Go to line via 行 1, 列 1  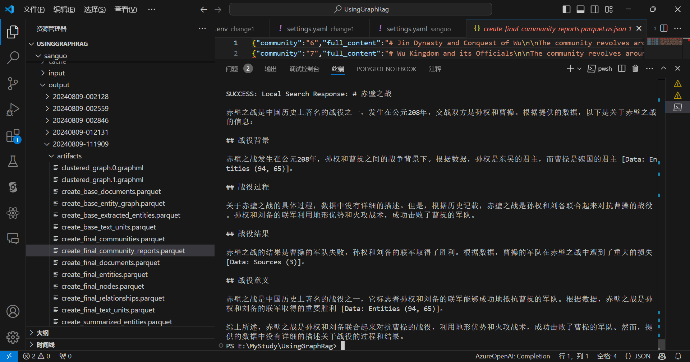click(x=574, y=356)
